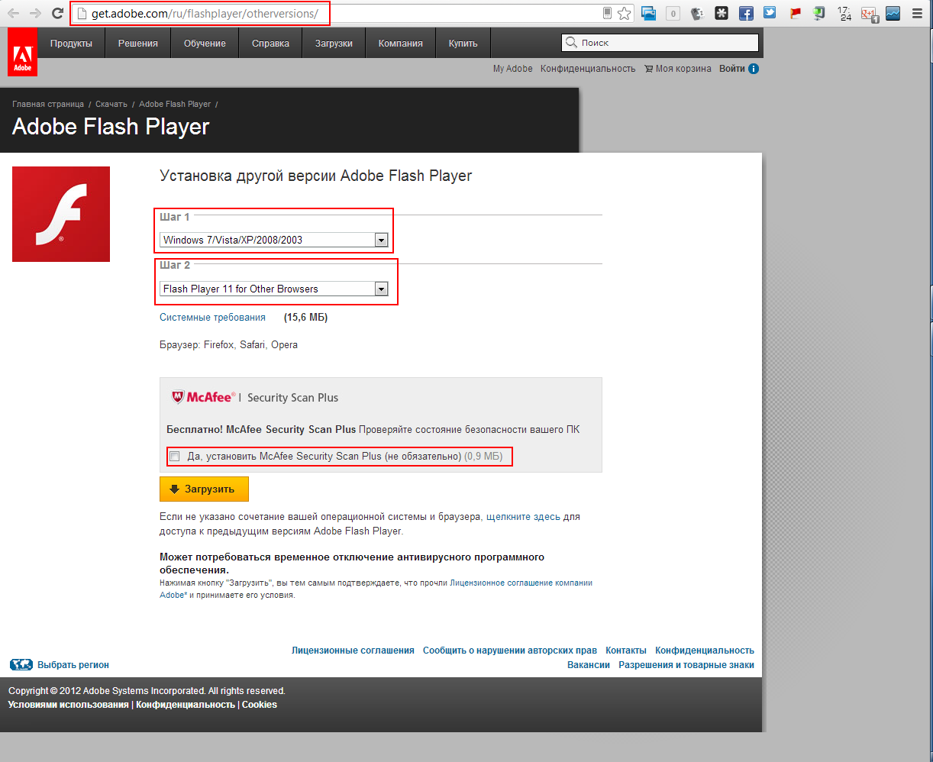Viewport: 933px width, 762px height.
Task: Click the world map region icon
Action: [21, 665]
